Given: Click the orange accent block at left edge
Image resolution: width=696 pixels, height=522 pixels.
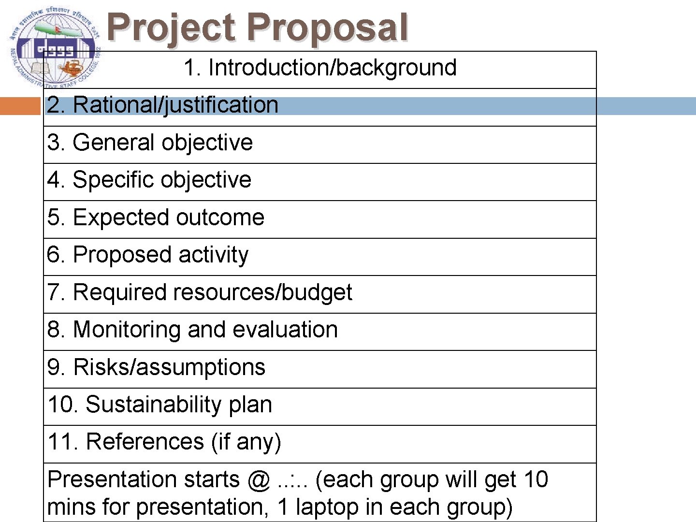Looking at the screenshot, I should 20,106.
